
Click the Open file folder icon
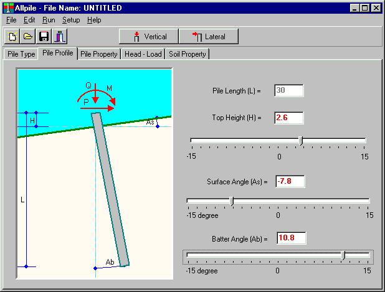coord(28,36)
